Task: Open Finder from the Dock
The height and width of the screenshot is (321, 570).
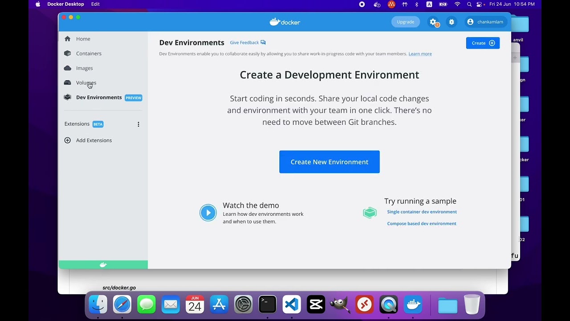Action: tap(98, 305)
